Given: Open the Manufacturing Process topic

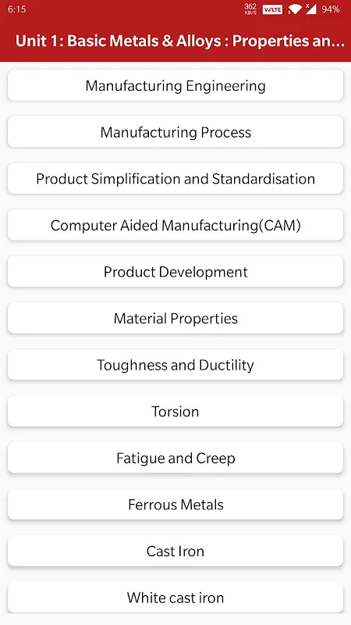Looking at the screenshot, I should [x=175, y=132].
